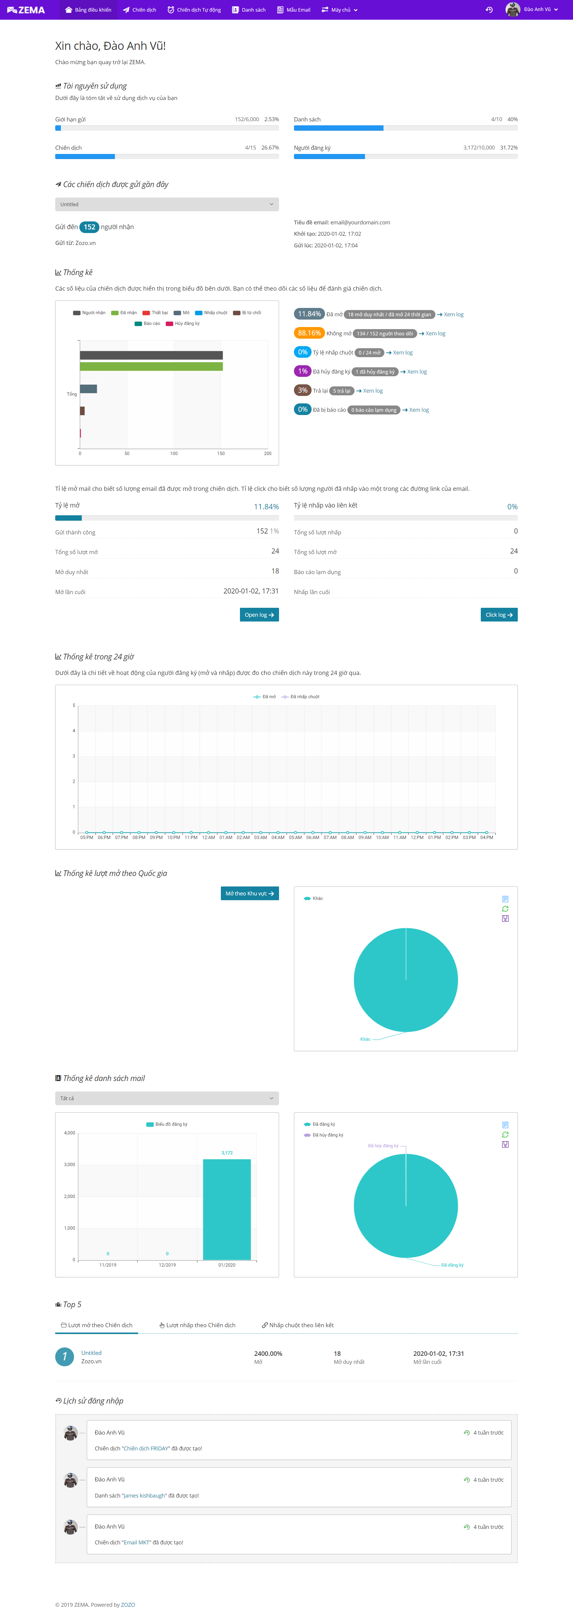
Task: Toggle Hủy đăng ký legend in bar chart
Action: (x=183, y=324)
